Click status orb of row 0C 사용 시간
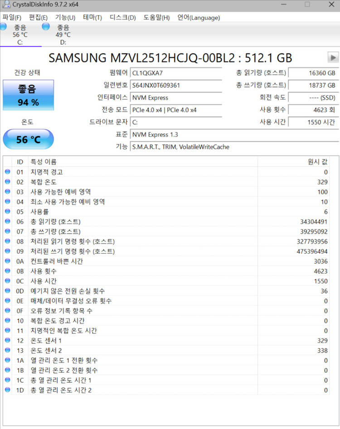The height and width of the screenshot is (429, 340). [8, 281]
